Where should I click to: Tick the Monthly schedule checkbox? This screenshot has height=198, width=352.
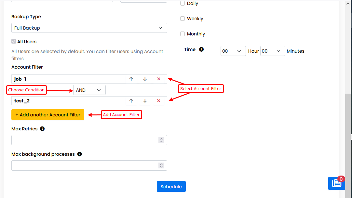point(183,34)
